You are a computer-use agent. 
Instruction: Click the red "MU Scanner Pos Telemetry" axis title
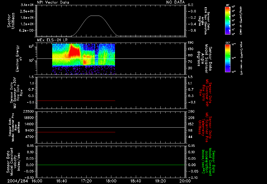pyautogui.click(x=205, y=127)
